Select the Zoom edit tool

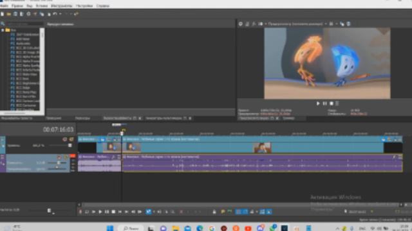pos(173,212)
